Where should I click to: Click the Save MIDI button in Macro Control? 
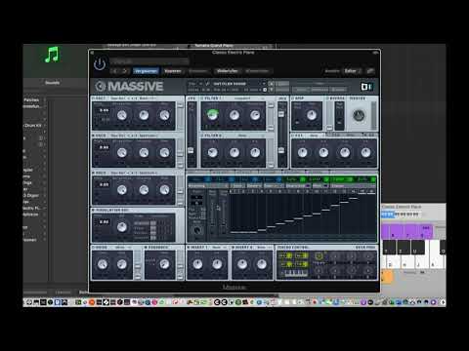tap(365, 248)
